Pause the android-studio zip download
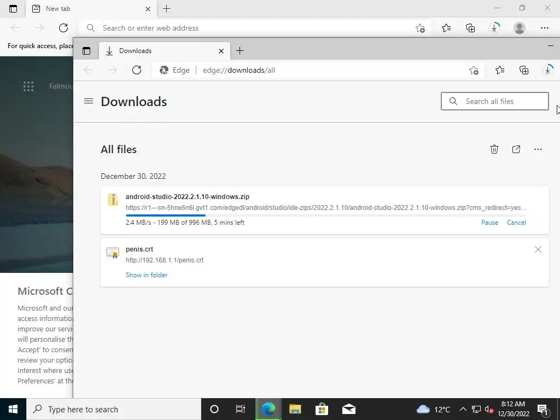 (x=489, y=222)
